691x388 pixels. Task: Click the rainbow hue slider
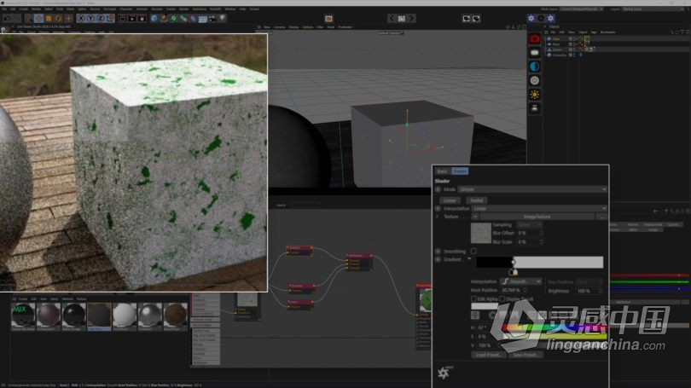pos(556,328)
